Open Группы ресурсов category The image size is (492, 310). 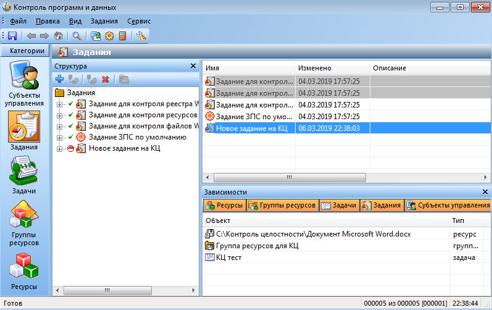24,224
